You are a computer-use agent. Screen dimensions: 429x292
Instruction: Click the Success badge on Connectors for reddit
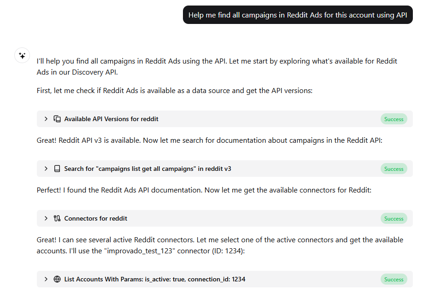point(394,219)
